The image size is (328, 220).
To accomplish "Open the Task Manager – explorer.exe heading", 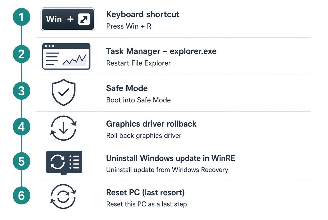I will tap(161, 51).
